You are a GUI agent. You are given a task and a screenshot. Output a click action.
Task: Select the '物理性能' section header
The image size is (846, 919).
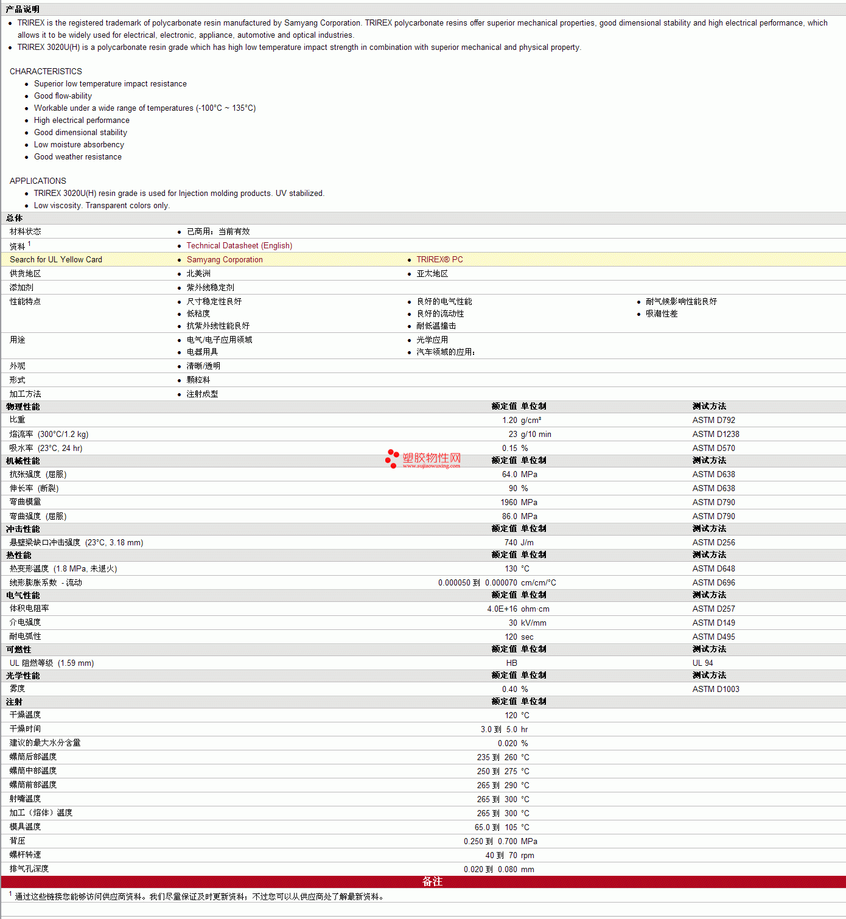(x=23, y=407)
